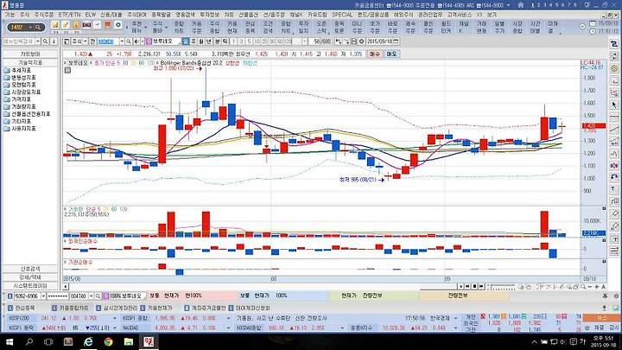622x350 pixels.
Task: Select the 5 interval button
Action: pyautogui.click(x=249, y=41)
